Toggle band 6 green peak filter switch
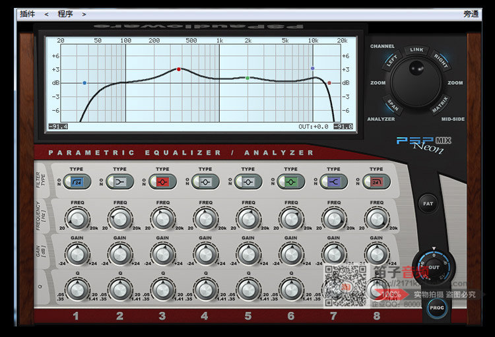The height and width of the screenshot is (337, 495). (291, 182)
